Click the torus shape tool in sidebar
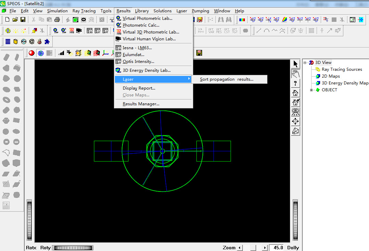Screen dimensions: 369x251 [6, 100]
